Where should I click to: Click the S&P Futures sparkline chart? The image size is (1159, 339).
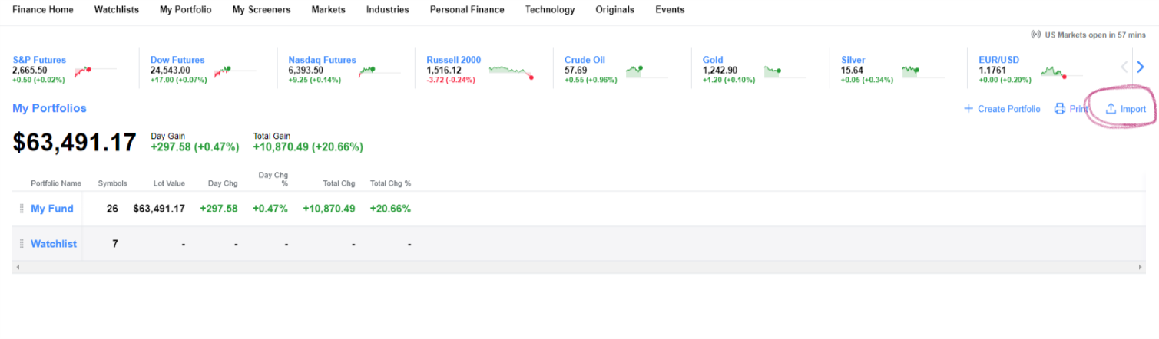pyautogui.click(x=83, y=71)
